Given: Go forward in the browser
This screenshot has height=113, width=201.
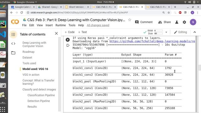Looking at the screenshot, I should coord(17,13).
